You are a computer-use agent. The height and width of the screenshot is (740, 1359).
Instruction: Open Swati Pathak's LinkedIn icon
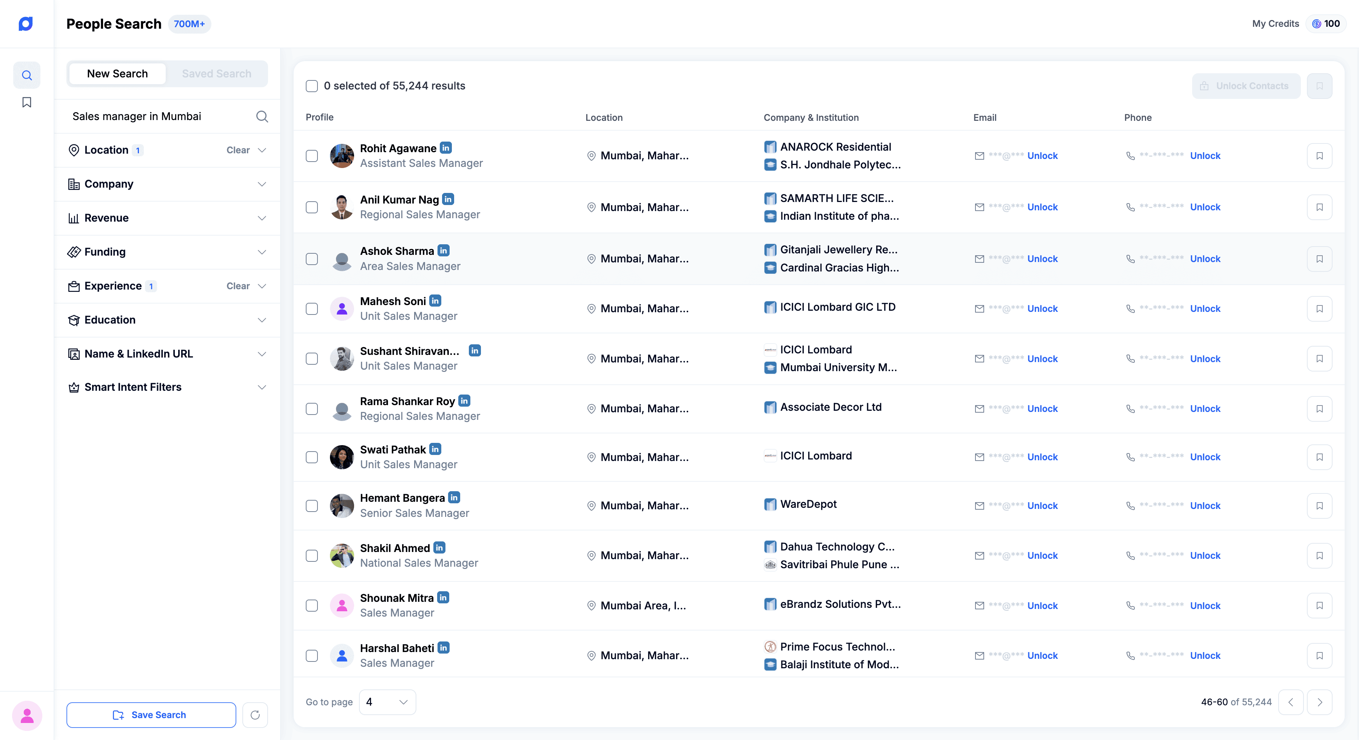[435, 449]
